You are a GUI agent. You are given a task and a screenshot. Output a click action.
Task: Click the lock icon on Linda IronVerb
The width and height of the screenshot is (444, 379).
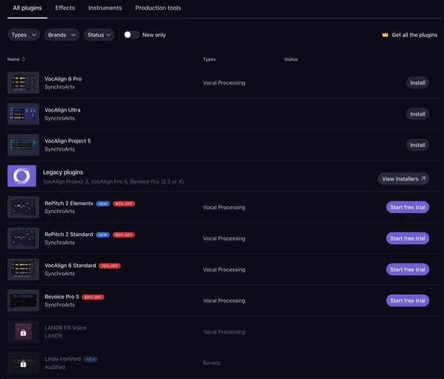23,364
